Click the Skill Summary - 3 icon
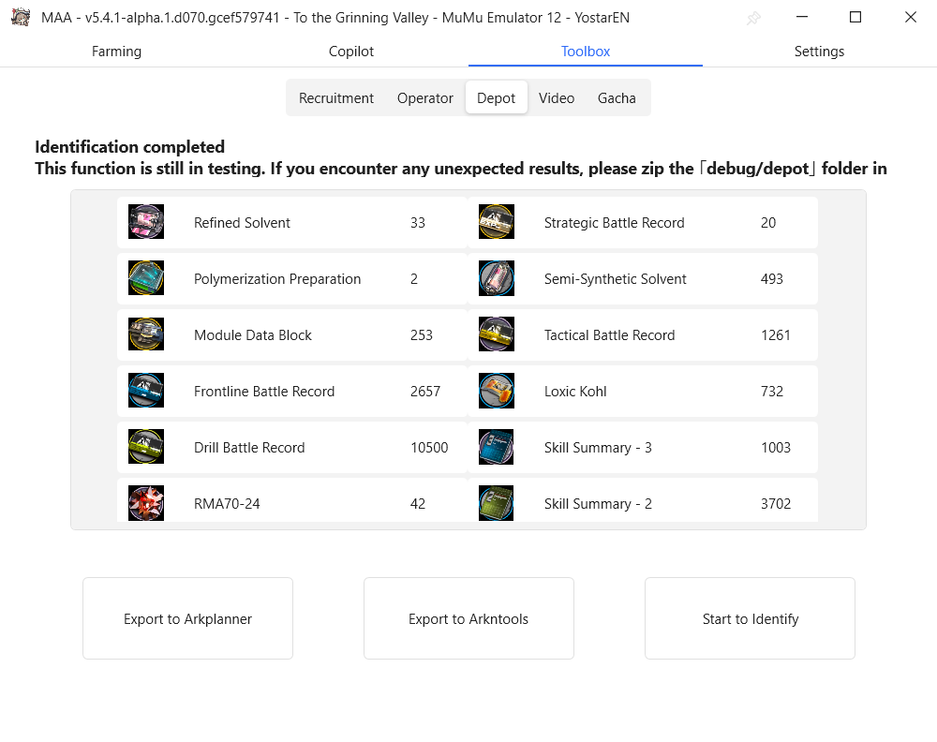937x742 pixels. pos(496,446)
